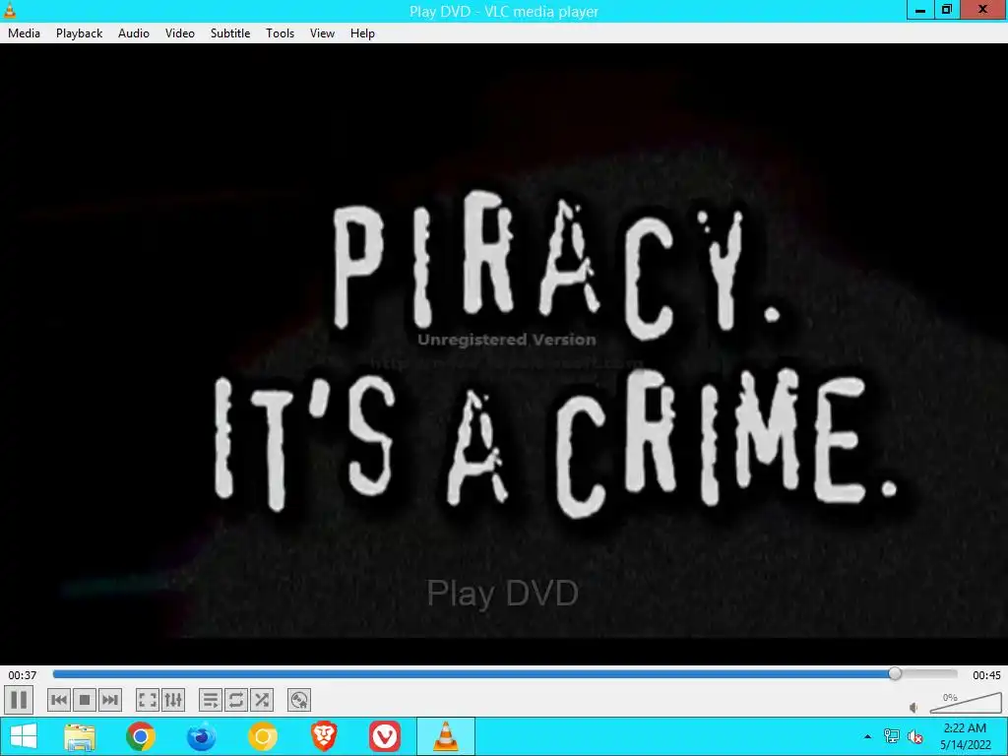Open the Subtitle menu
The height and width of the screenshot is (756, 1008).
(x=230, y=33)
